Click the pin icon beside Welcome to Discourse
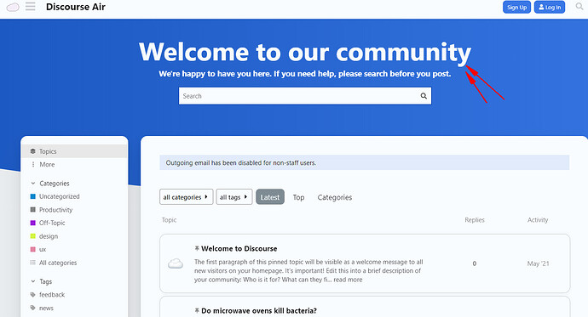This screenshot has height=317, width=588. (x=197, y=248)
